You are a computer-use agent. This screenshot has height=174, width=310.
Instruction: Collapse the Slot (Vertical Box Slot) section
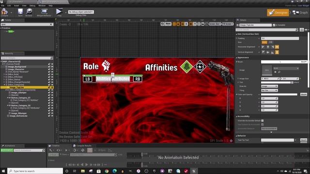[x=237, y=34]
